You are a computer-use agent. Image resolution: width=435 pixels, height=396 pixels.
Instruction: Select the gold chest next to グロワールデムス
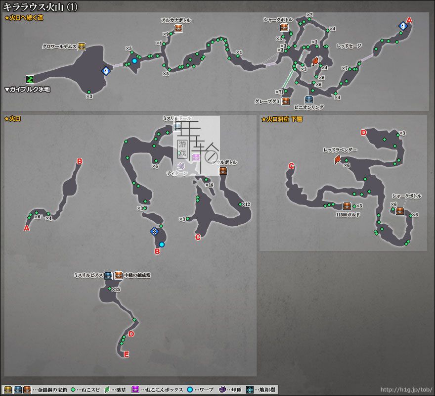[81, 47]
